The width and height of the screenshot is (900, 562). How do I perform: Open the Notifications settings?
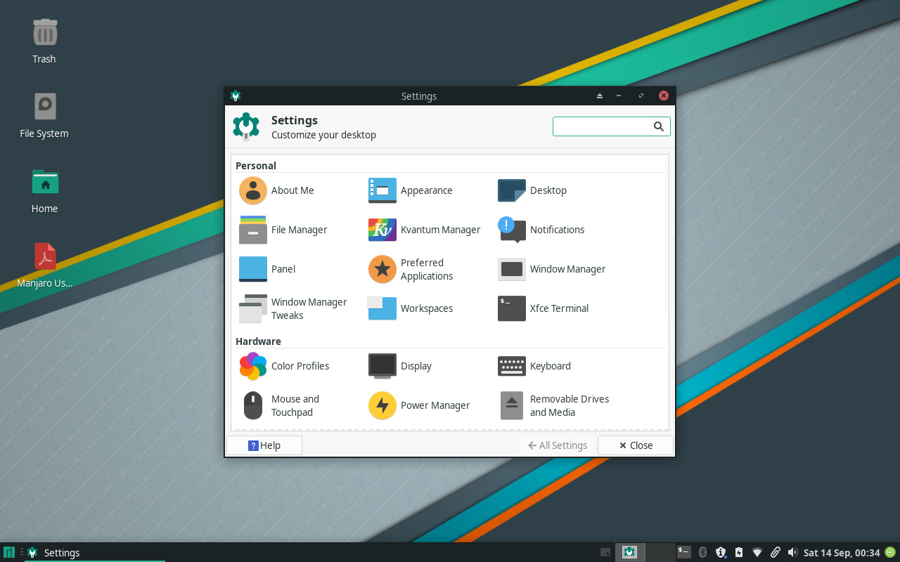coord(541,230)
